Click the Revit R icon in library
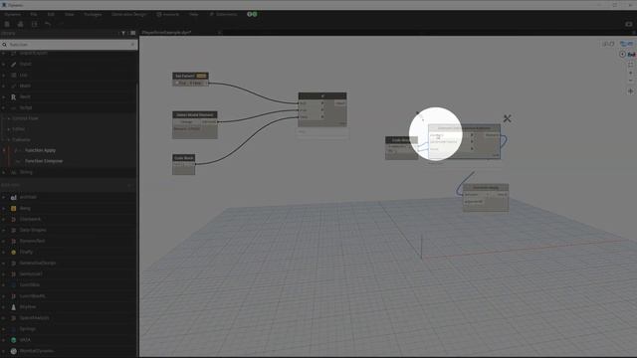The height and width of the screenshot is (358, 637). click(13, 97)
